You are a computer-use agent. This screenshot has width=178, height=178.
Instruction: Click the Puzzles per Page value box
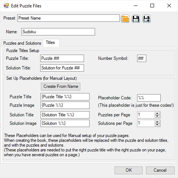tap(146, 115)
